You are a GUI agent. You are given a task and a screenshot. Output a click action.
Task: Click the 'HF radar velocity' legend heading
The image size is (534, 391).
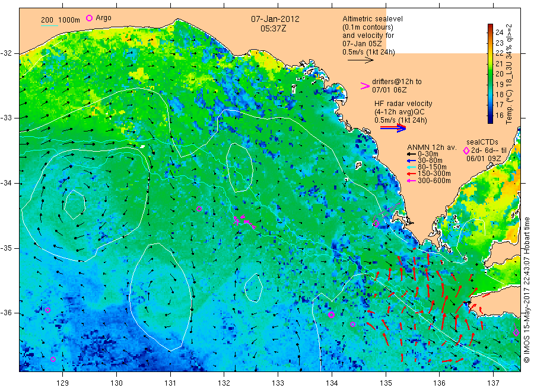[403, 103]
